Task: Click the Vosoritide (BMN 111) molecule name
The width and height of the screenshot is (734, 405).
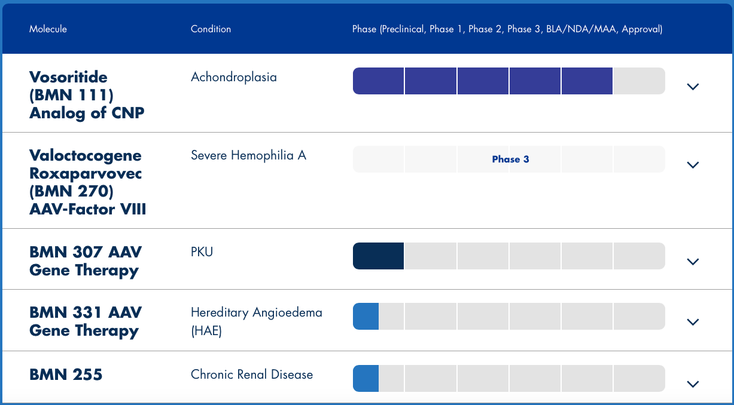Action: click(x=87, y=95)
